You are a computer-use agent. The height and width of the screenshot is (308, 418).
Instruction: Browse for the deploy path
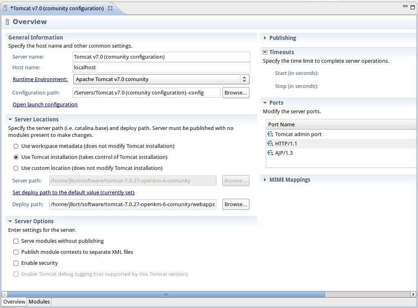point(236,204)
